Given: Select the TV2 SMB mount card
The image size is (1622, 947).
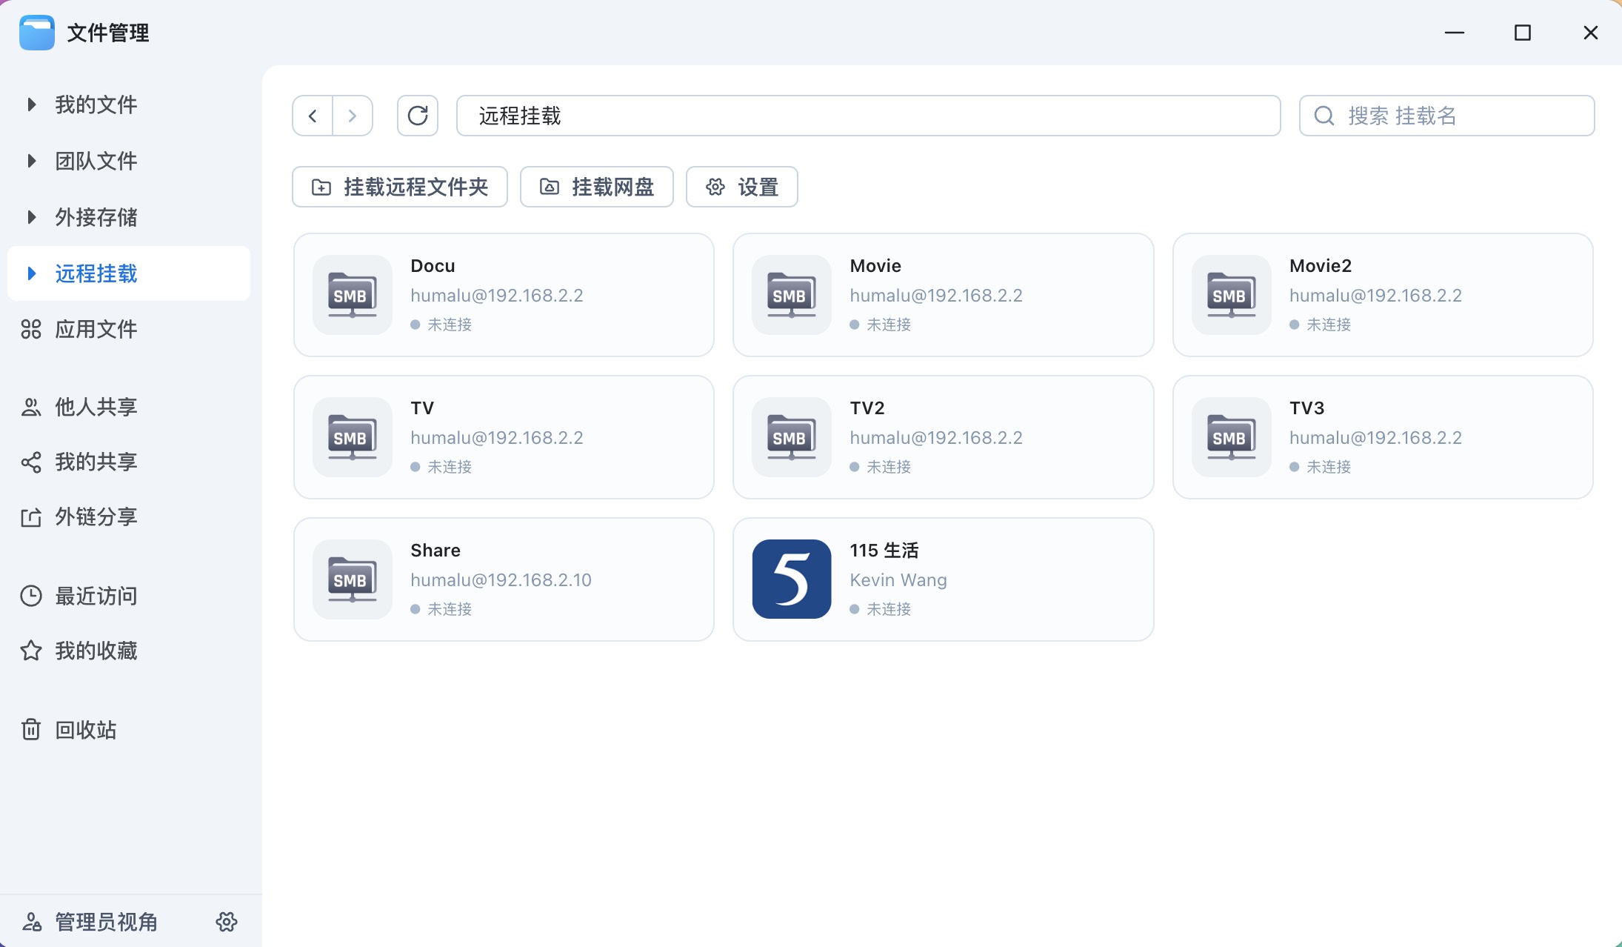Looking at the screenshot, I should pyautogui.click(x=943, y=437).
